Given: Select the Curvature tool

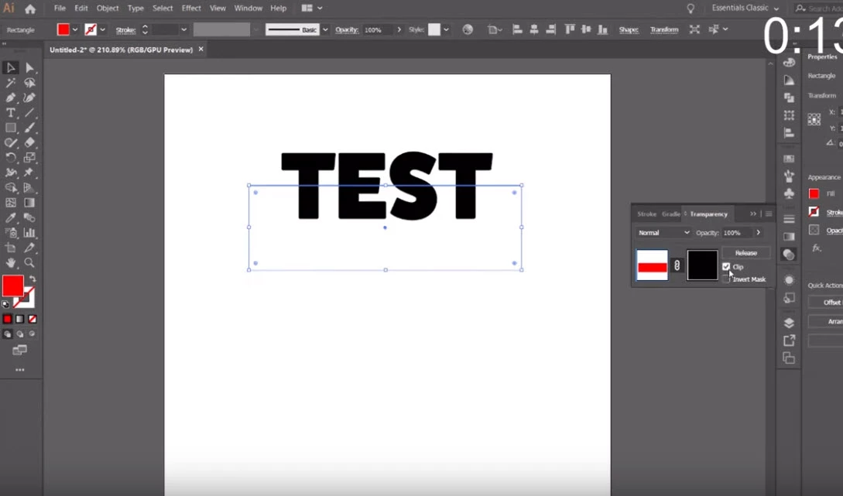Looking at the screenshot, I should 29,97.
